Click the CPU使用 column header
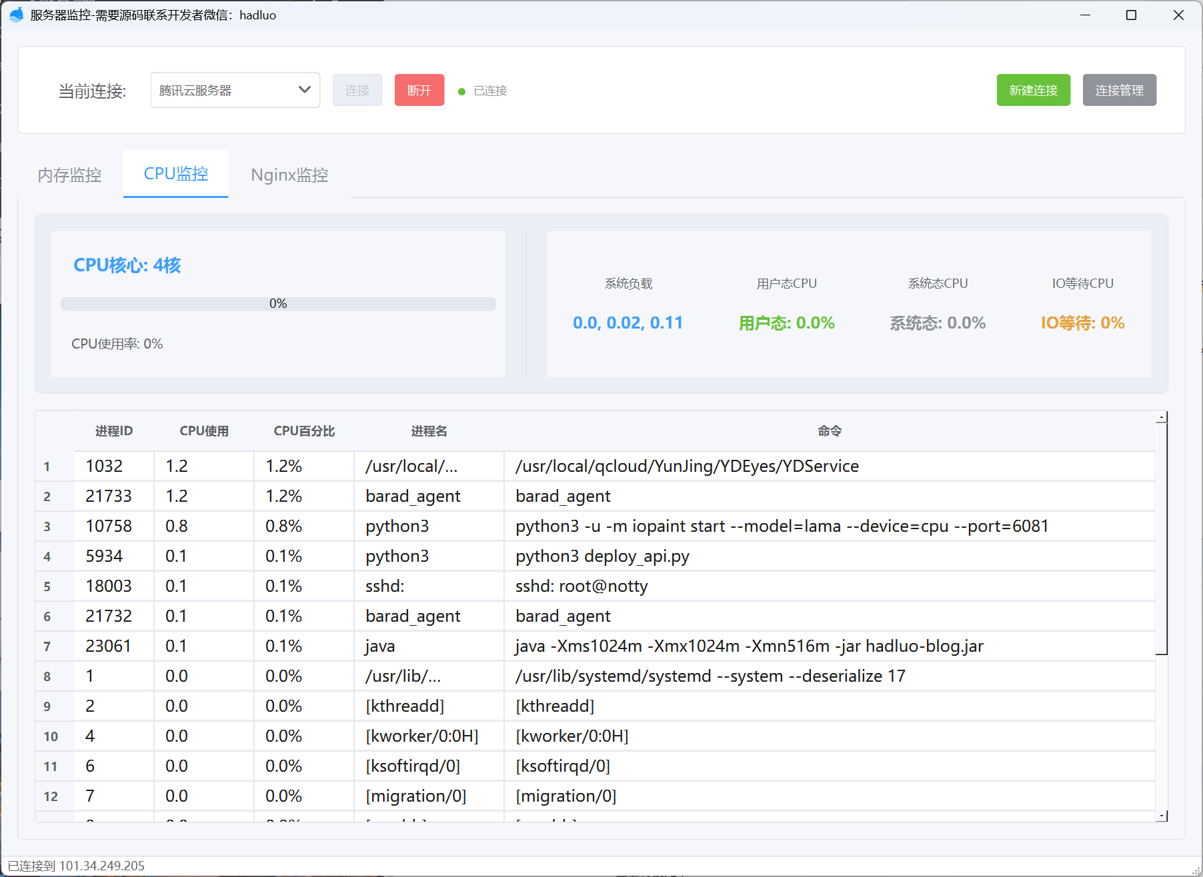The height and width of the screenshot is (877, 1203). pos(204,431)
